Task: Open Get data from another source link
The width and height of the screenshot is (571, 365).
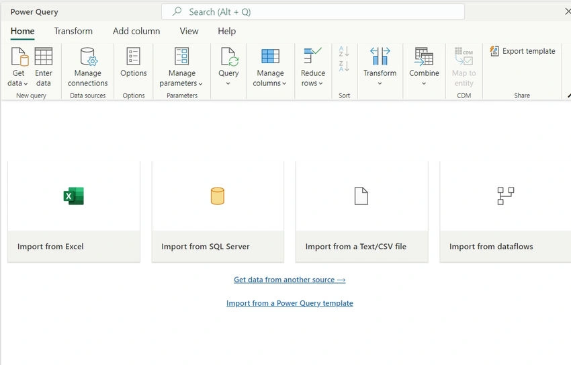Action: tap(290, 280)
